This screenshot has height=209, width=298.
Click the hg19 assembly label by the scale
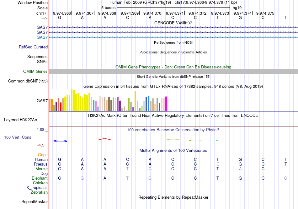(237, 8)
